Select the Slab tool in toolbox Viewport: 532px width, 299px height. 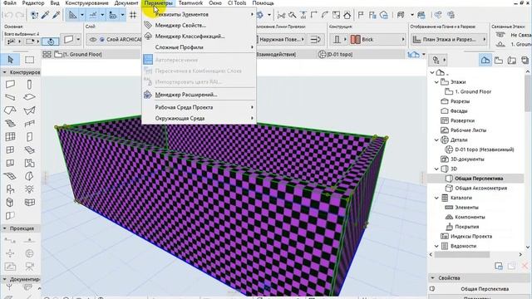pyautogui.click(x=30, y=97)
